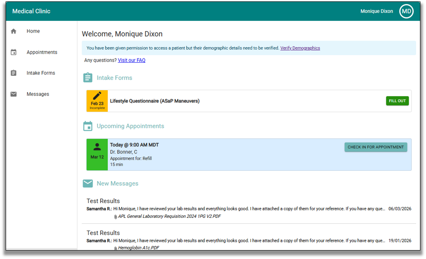
Task: Go to Messages in the sidebar
Action: [38, 94]
